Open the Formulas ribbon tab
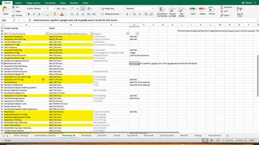 [50, 3]
